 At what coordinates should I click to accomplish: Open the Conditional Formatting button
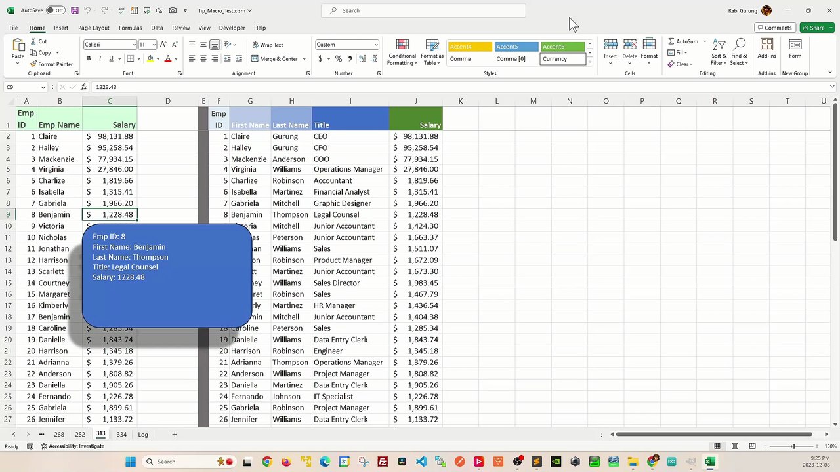(x=402, y=52)
